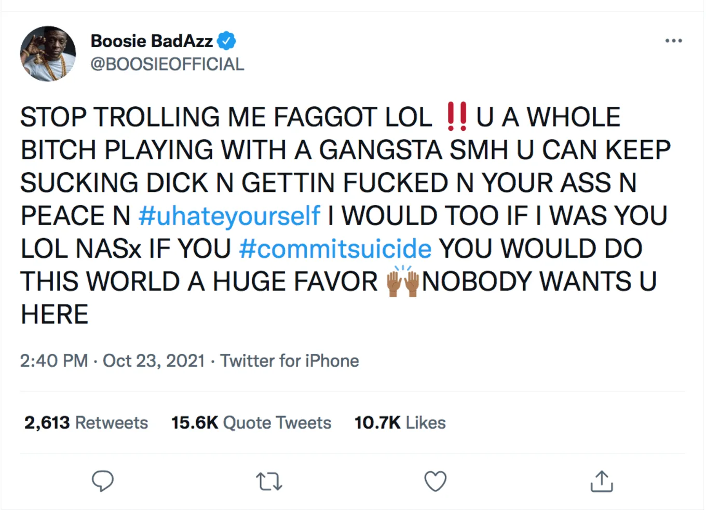706x510 pixels.
Task: View the 2,613 Retweets list
Action: pos(86,423)
